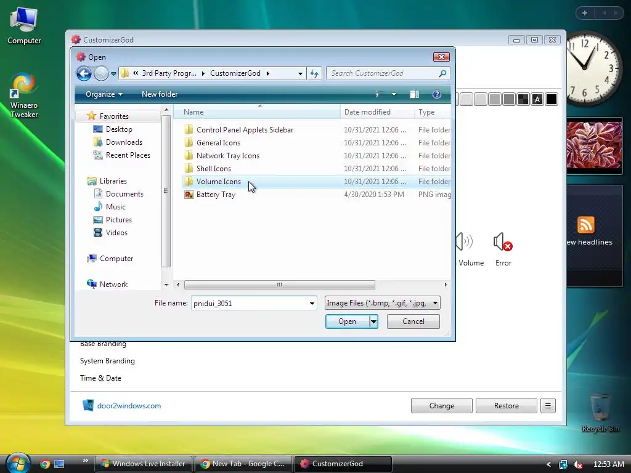Open Computer desktop icon
Viewport: 631px width, 473px height.
pyautogui.click(x=24, y=26)
